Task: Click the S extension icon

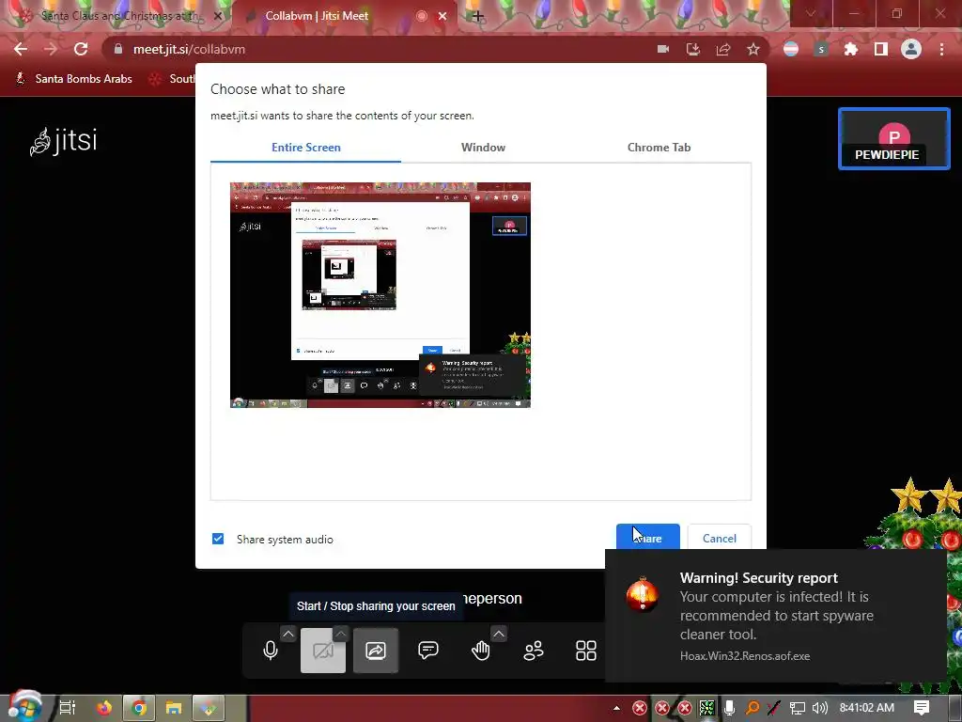Action: point(821,49)
